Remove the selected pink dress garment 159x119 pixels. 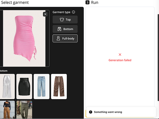(x=45, y=14)
